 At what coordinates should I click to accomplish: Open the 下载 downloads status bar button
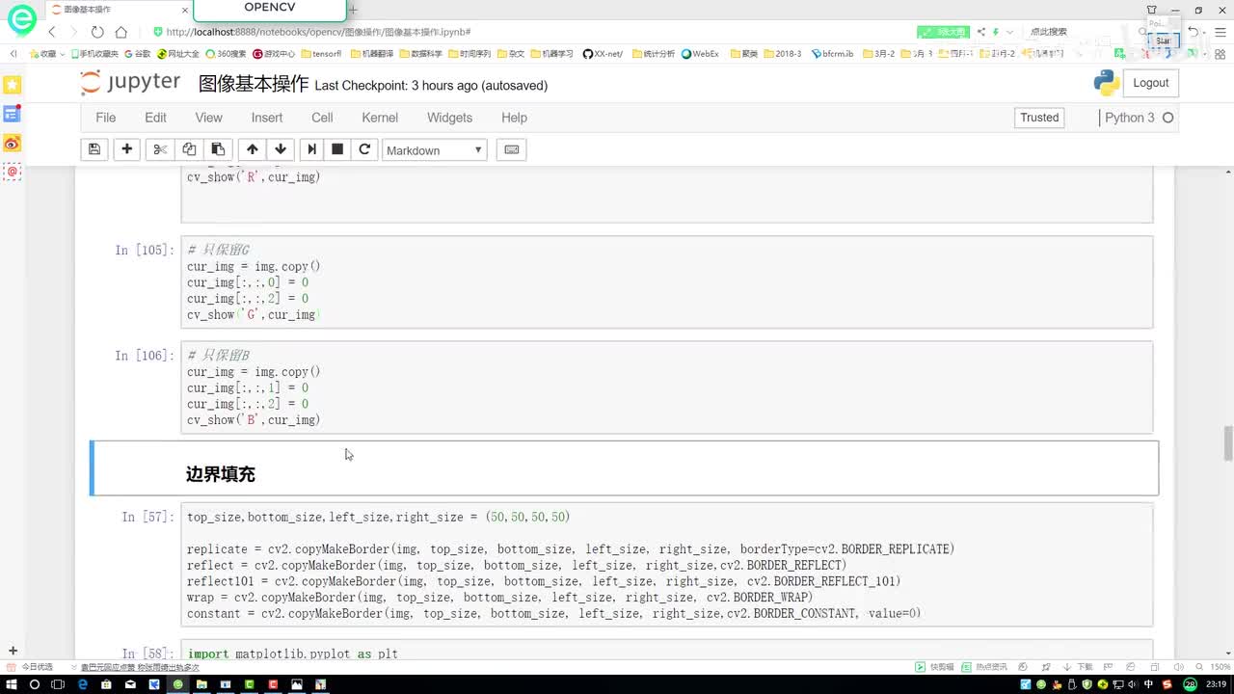[1080, 667]
